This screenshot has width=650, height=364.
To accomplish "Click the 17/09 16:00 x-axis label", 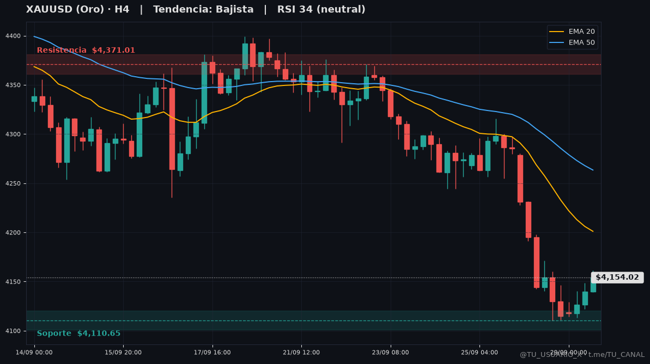I will click(212, 353).
